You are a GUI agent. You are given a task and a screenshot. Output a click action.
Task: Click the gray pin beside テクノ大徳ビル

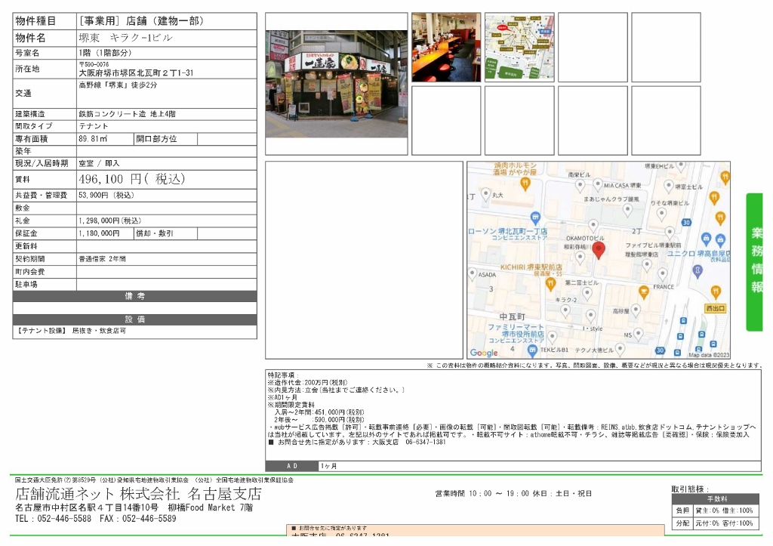(620, 349)
